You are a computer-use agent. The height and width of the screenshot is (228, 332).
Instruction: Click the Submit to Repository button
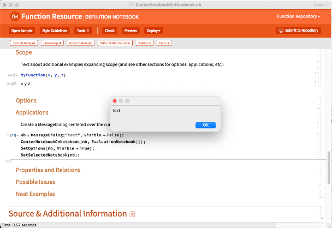[298, 31]
